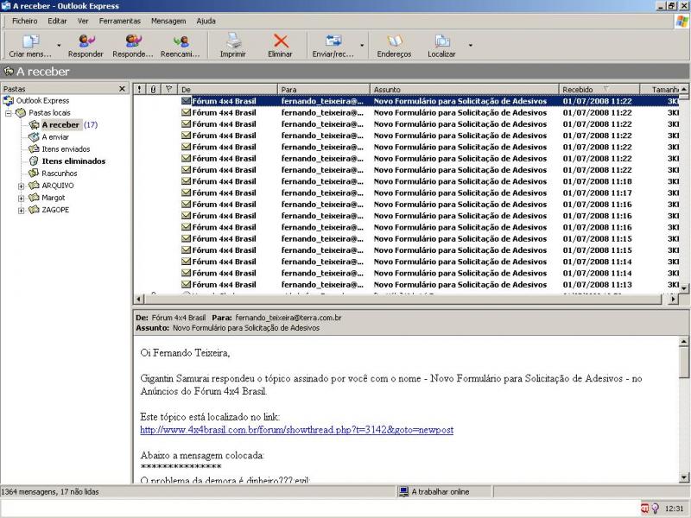Open dropdown arrow next to Localizar
The image size is (691, 518).
(x=471, y=45)
